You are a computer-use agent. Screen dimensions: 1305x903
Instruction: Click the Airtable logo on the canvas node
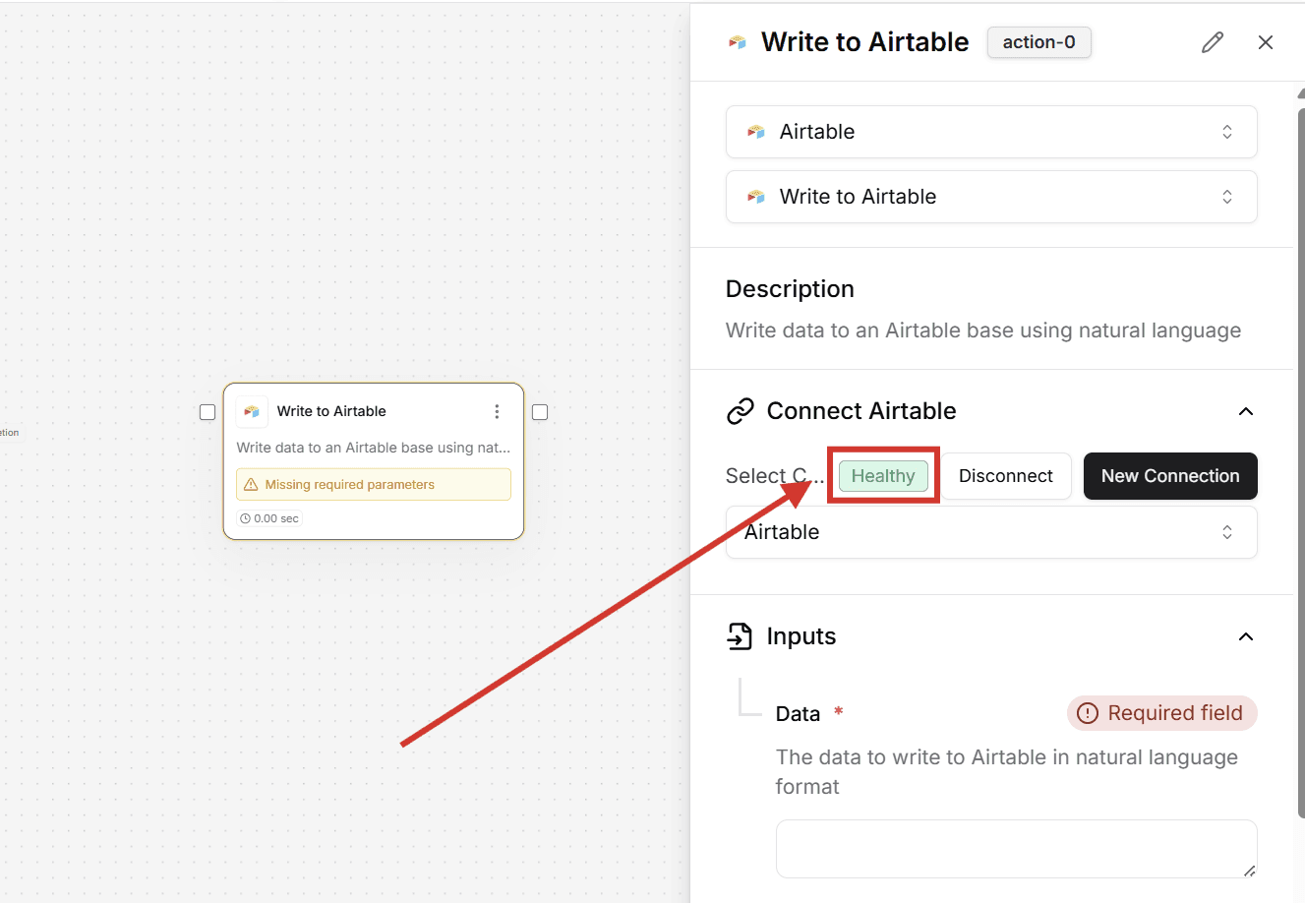pos(252,411)
